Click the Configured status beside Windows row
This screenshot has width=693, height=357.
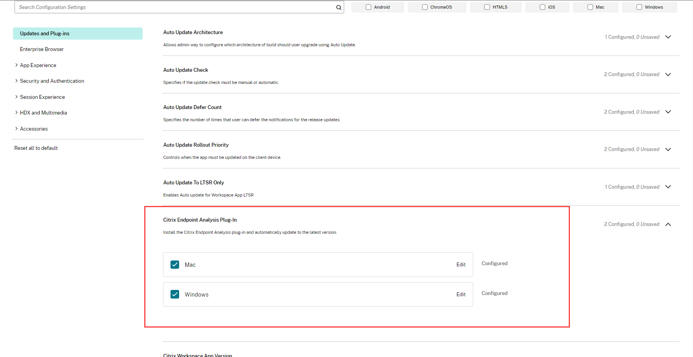[495, 293]
